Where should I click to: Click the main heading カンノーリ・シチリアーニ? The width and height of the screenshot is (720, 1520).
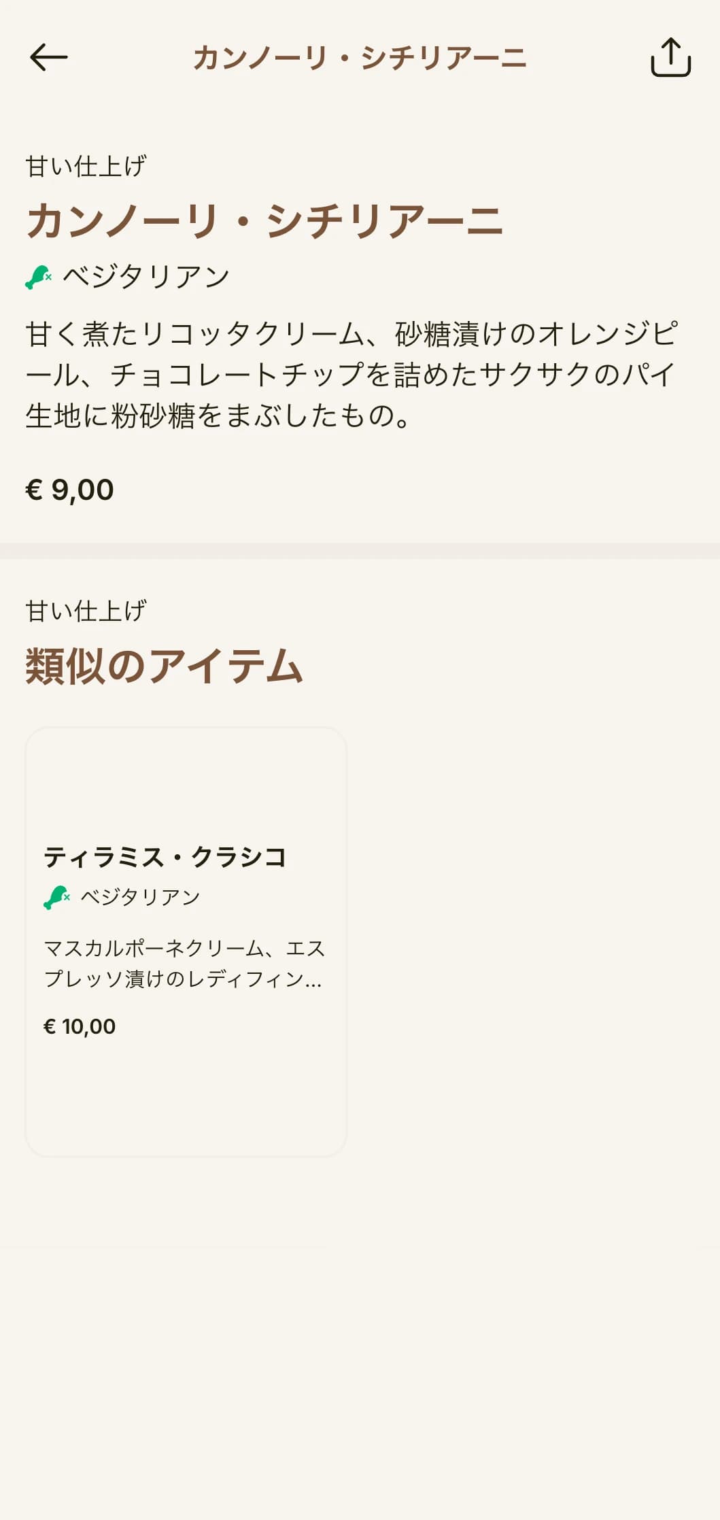coord(264,221)
